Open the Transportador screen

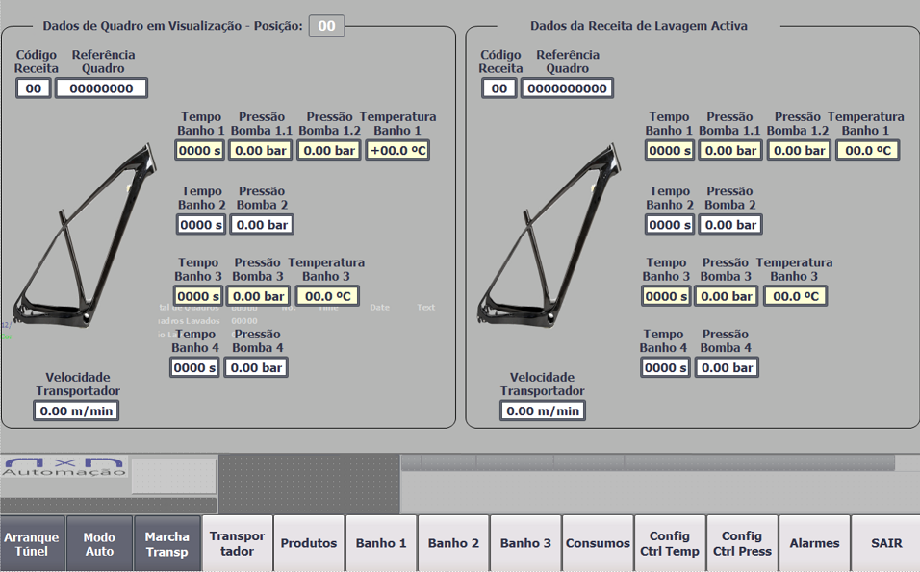point(237,544)
